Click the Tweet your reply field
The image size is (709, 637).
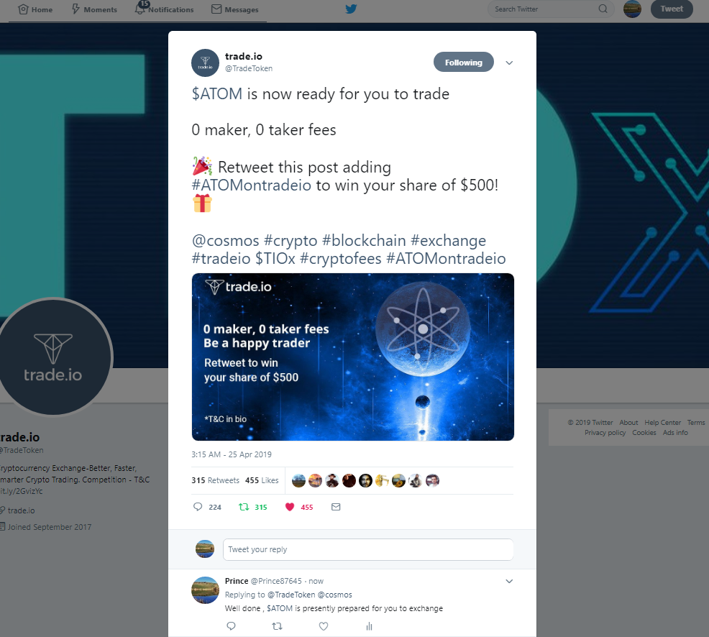(368, 549)
